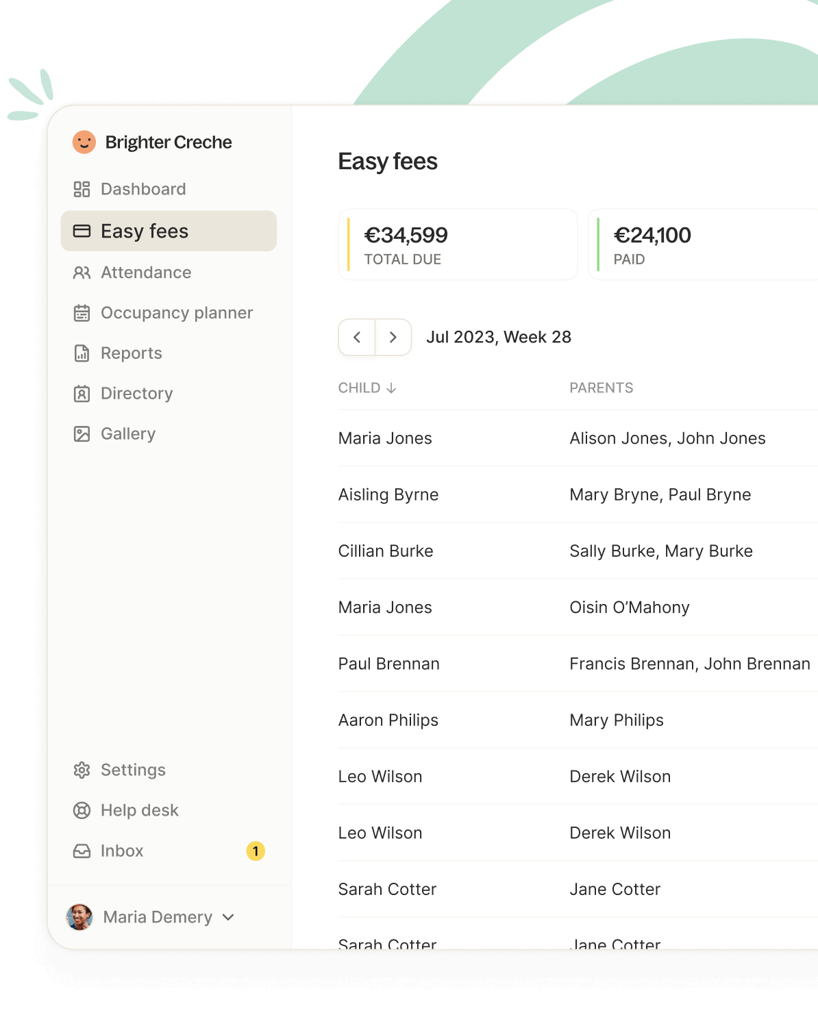The height and width of the screenshot is (1030, 818).
Task: Click Maria Demery's profile avatar
Action: tap(79, 917)
